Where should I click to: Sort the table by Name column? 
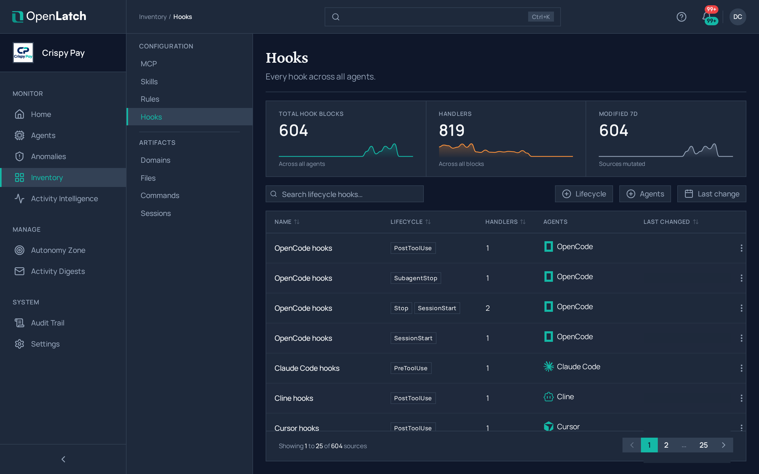pos(287,222)
